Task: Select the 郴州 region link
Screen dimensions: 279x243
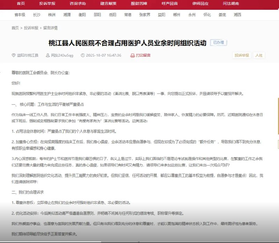Action: (x=177, y=15)
